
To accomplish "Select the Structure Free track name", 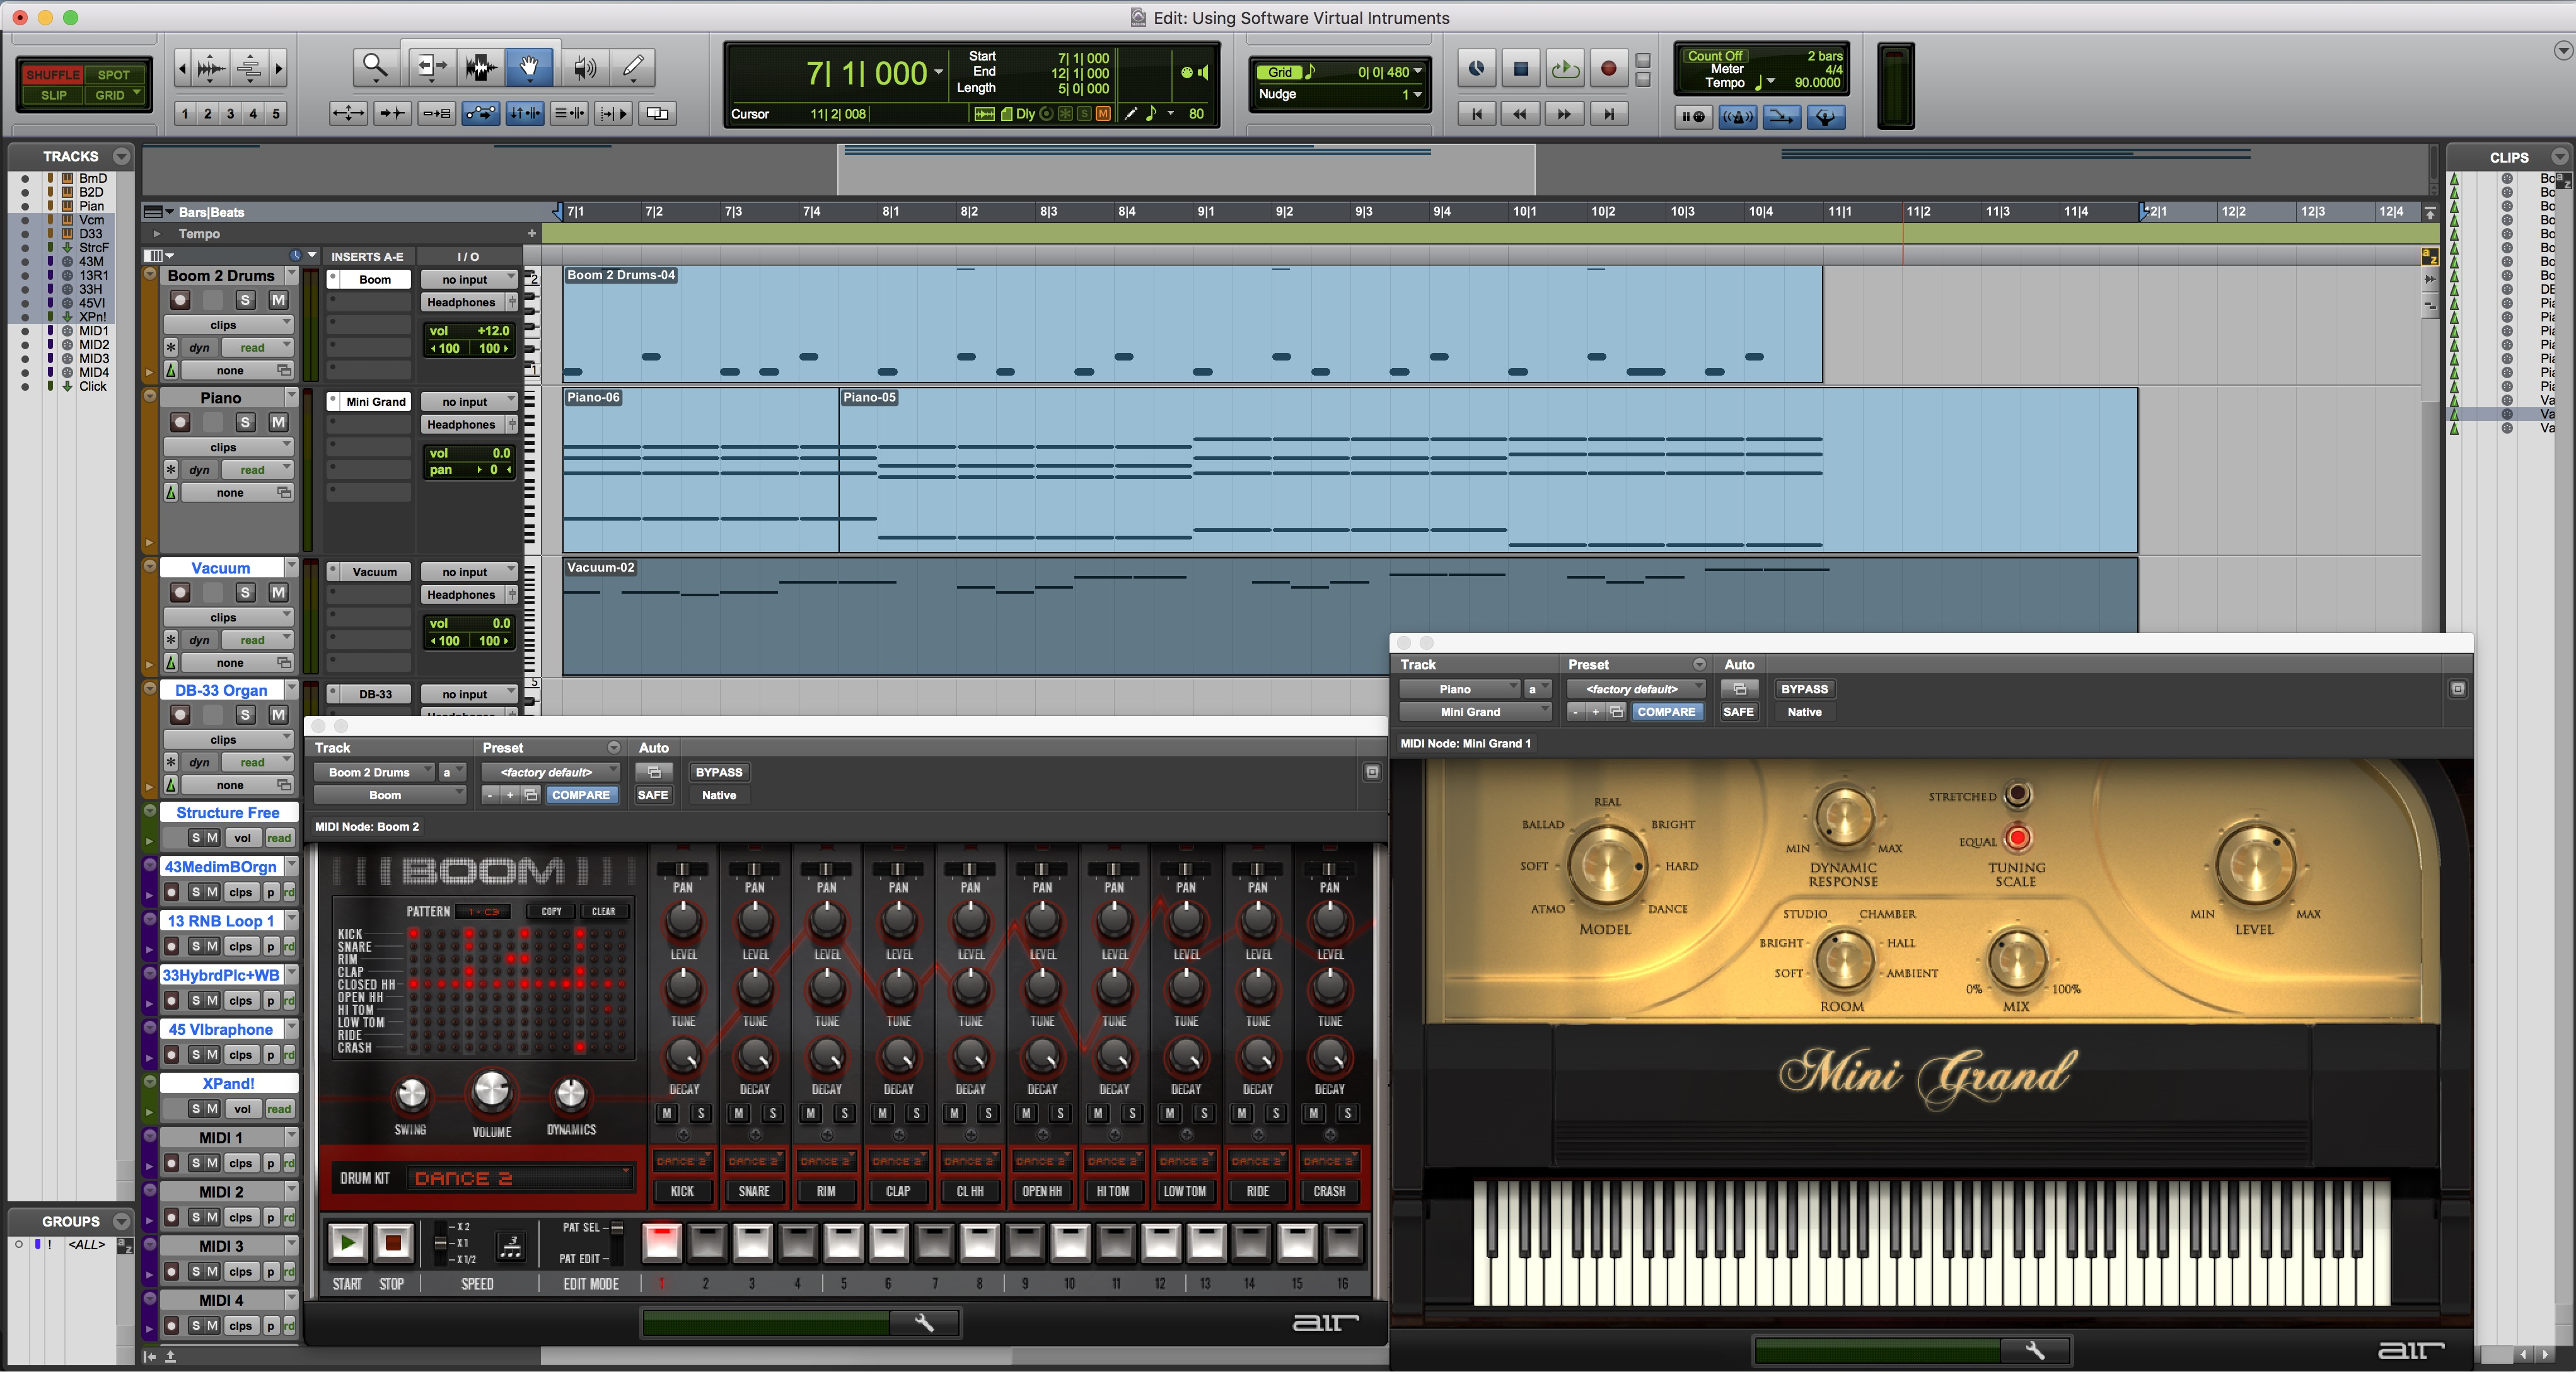I will (x=228, y=812).
